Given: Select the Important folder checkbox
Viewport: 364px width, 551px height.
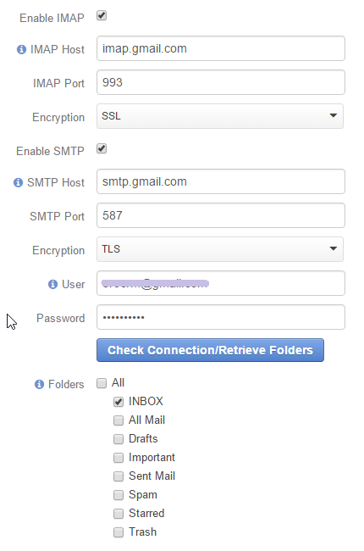Looking at the screenshot, I should point(119,458).
